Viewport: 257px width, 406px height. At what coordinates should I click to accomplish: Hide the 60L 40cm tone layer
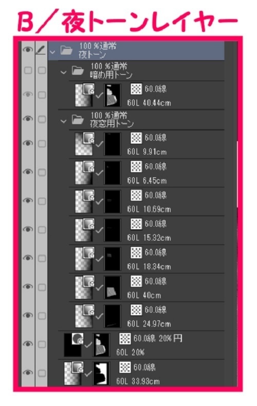point(28,286)
